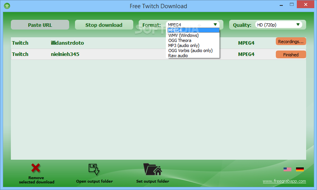This screenshot has width=317, height=190.
Task: Click the Remove selected download label
Action: [x=37, y=180]
